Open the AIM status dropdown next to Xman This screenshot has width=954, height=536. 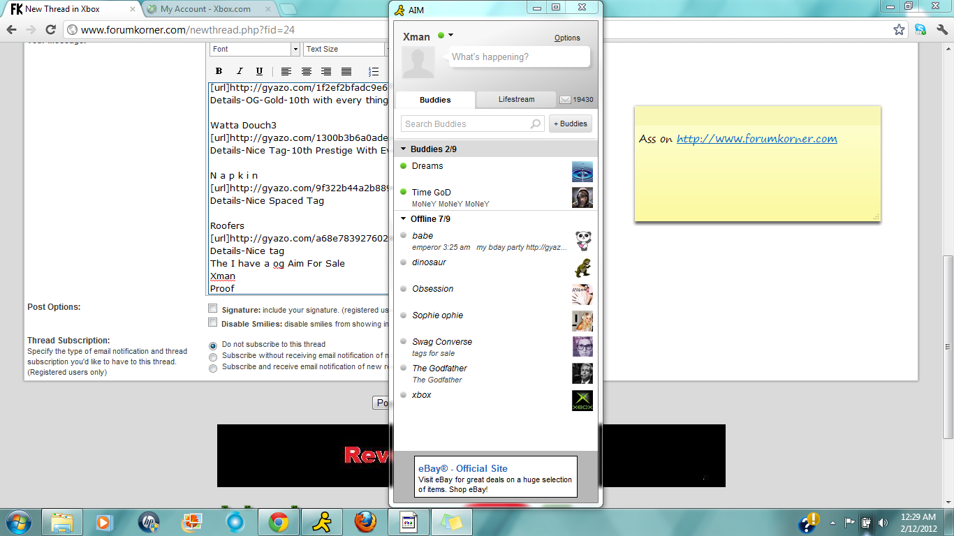pos(450,36)
